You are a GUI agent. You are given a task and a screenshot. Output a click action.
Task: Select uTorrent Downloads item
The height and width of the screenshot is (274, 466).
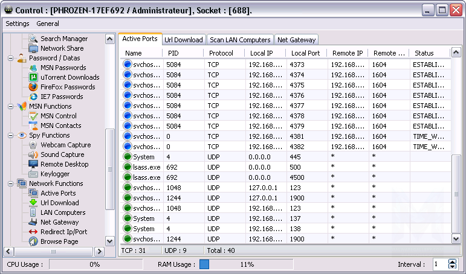tap(70, 77)
